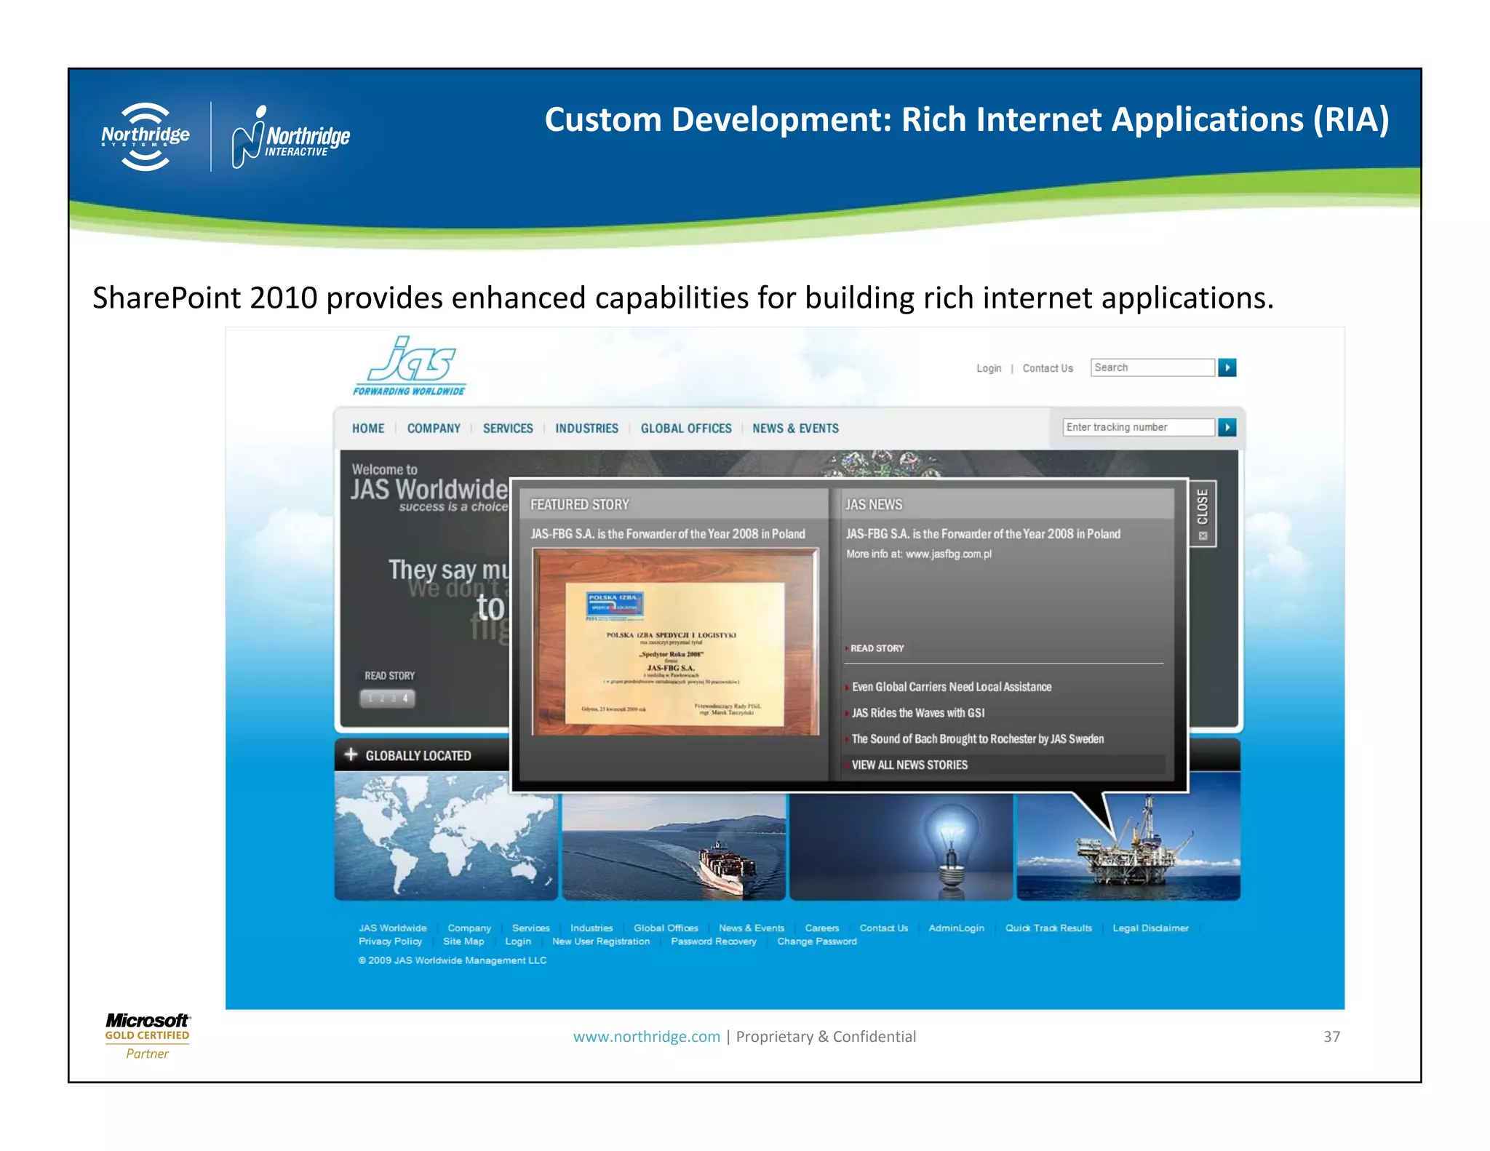The width and height of the screenshot is (1490, 1151).
Task: Open JAS Rides the Waves with GSI
Action: 918,713
